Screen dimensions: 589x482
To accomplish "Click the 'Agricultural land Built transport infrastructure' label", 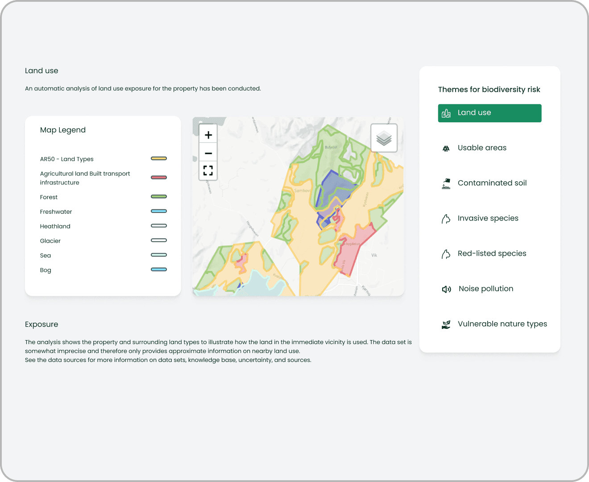I will coord(85,178).
